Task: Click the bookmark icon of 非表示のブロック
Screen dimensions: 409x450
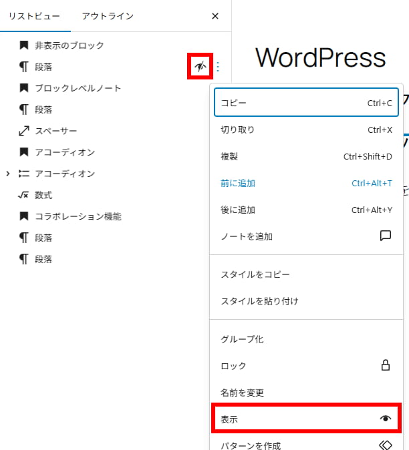Action: tap(23, 45)
